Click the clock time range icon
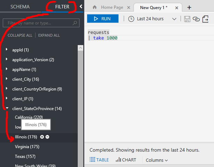 pos(131,19)
